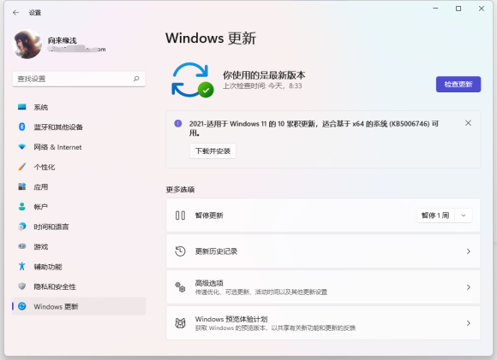Click the 时间和语言 label
Viewport: 497px width, 360px height.
pyautogui.click(x=51, y=227)
